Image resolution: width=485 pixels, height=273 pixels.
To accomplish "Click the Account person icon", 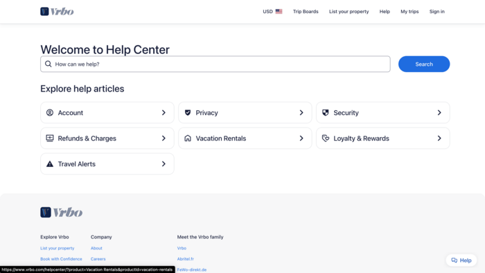I will click(x=50, y=112).
